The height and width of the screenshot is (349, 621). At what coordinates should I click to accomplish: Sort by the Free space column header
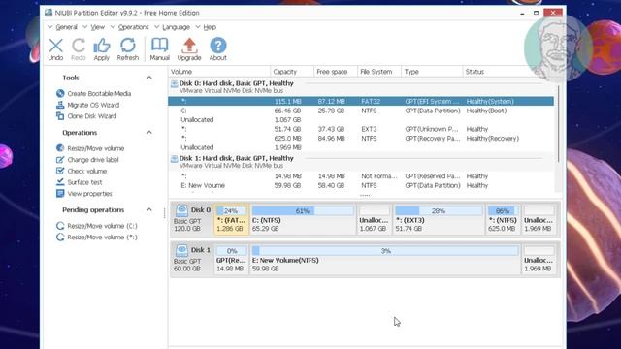point(336,72)
